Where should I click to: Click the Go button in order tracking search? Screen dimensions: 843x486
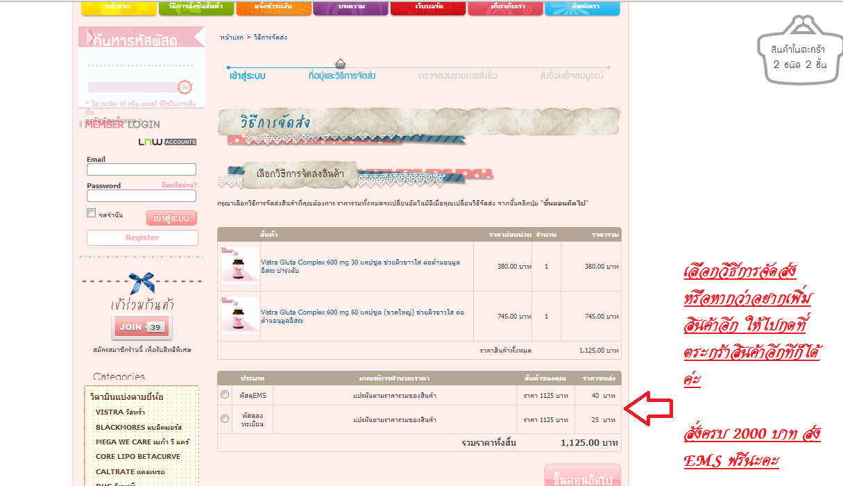(x=185, y=87)
